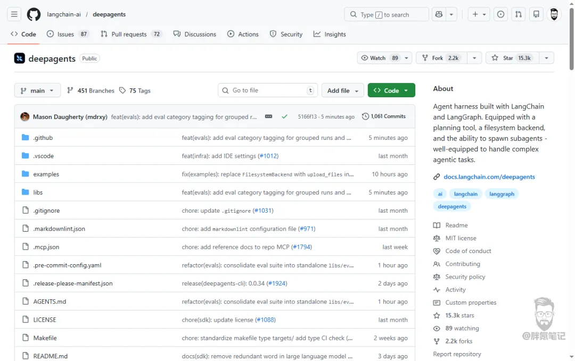Viewport: 575px width, 361px height.
Task: Click the ai topic tag
Action: pos(440,194)
